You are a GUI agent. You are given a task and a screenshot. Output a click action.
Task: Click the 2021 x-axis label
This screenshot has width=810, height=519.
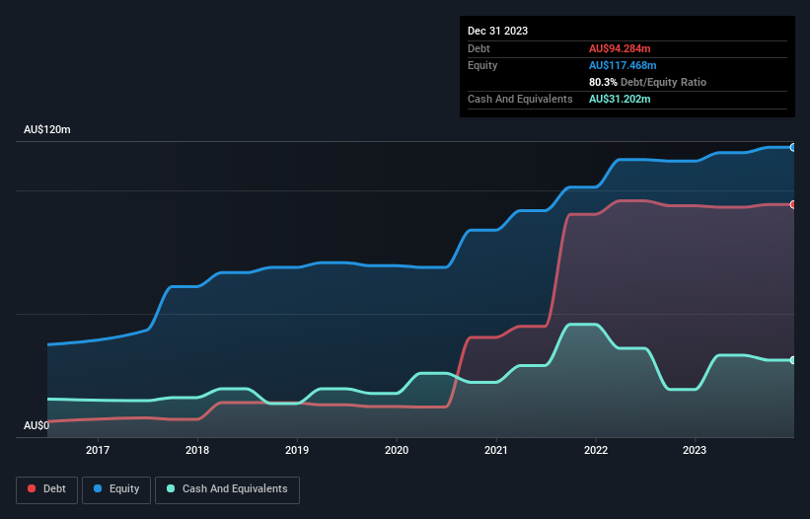pos(496,450)
